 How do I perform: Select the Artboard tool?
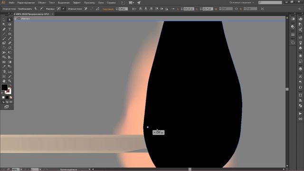click(4, 76)
